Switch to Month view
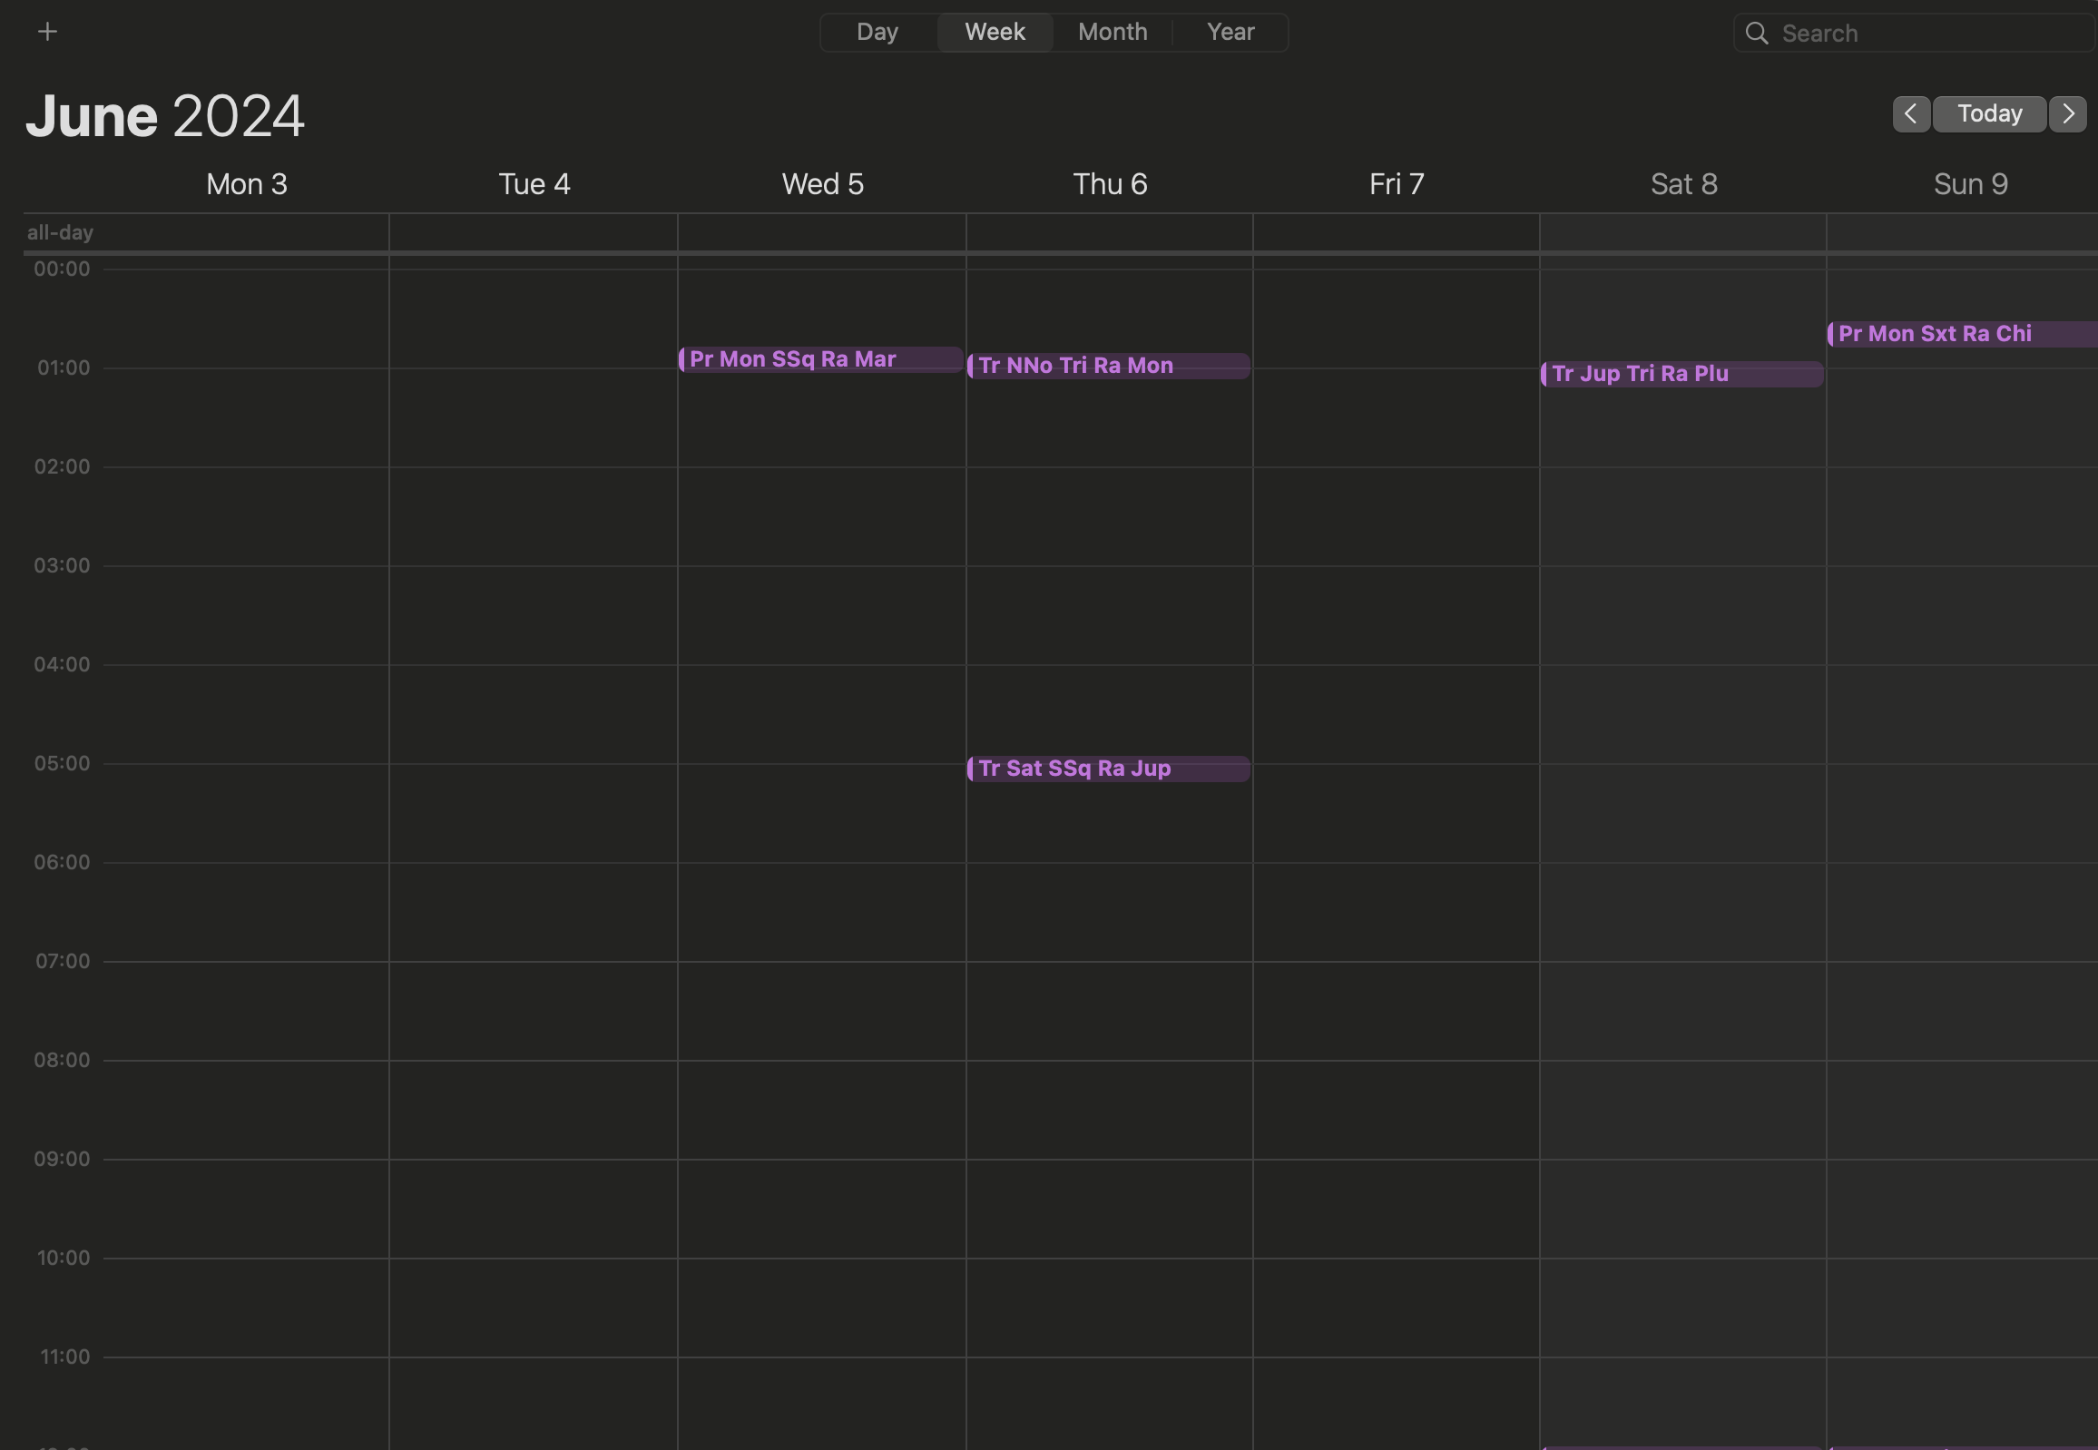Viewport: 2098px width, 1450px height. (x=1113, y=33)
